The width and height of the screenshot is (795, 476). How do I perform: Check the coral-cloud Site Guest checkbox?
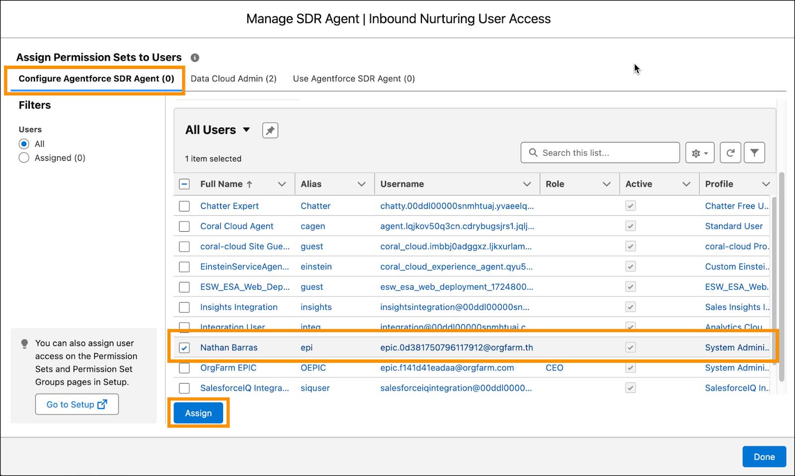pyautogui.click(x=184, y=247)
